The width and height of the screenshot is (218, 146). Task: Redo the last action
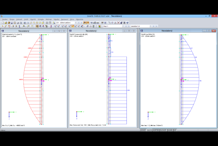pyautogui.click(x=28, y=23)
